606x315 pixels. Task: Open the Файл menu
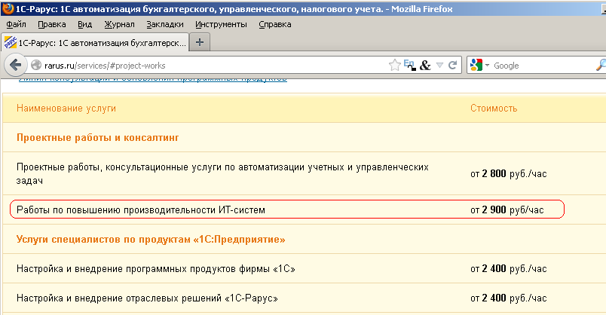point(17,24)
